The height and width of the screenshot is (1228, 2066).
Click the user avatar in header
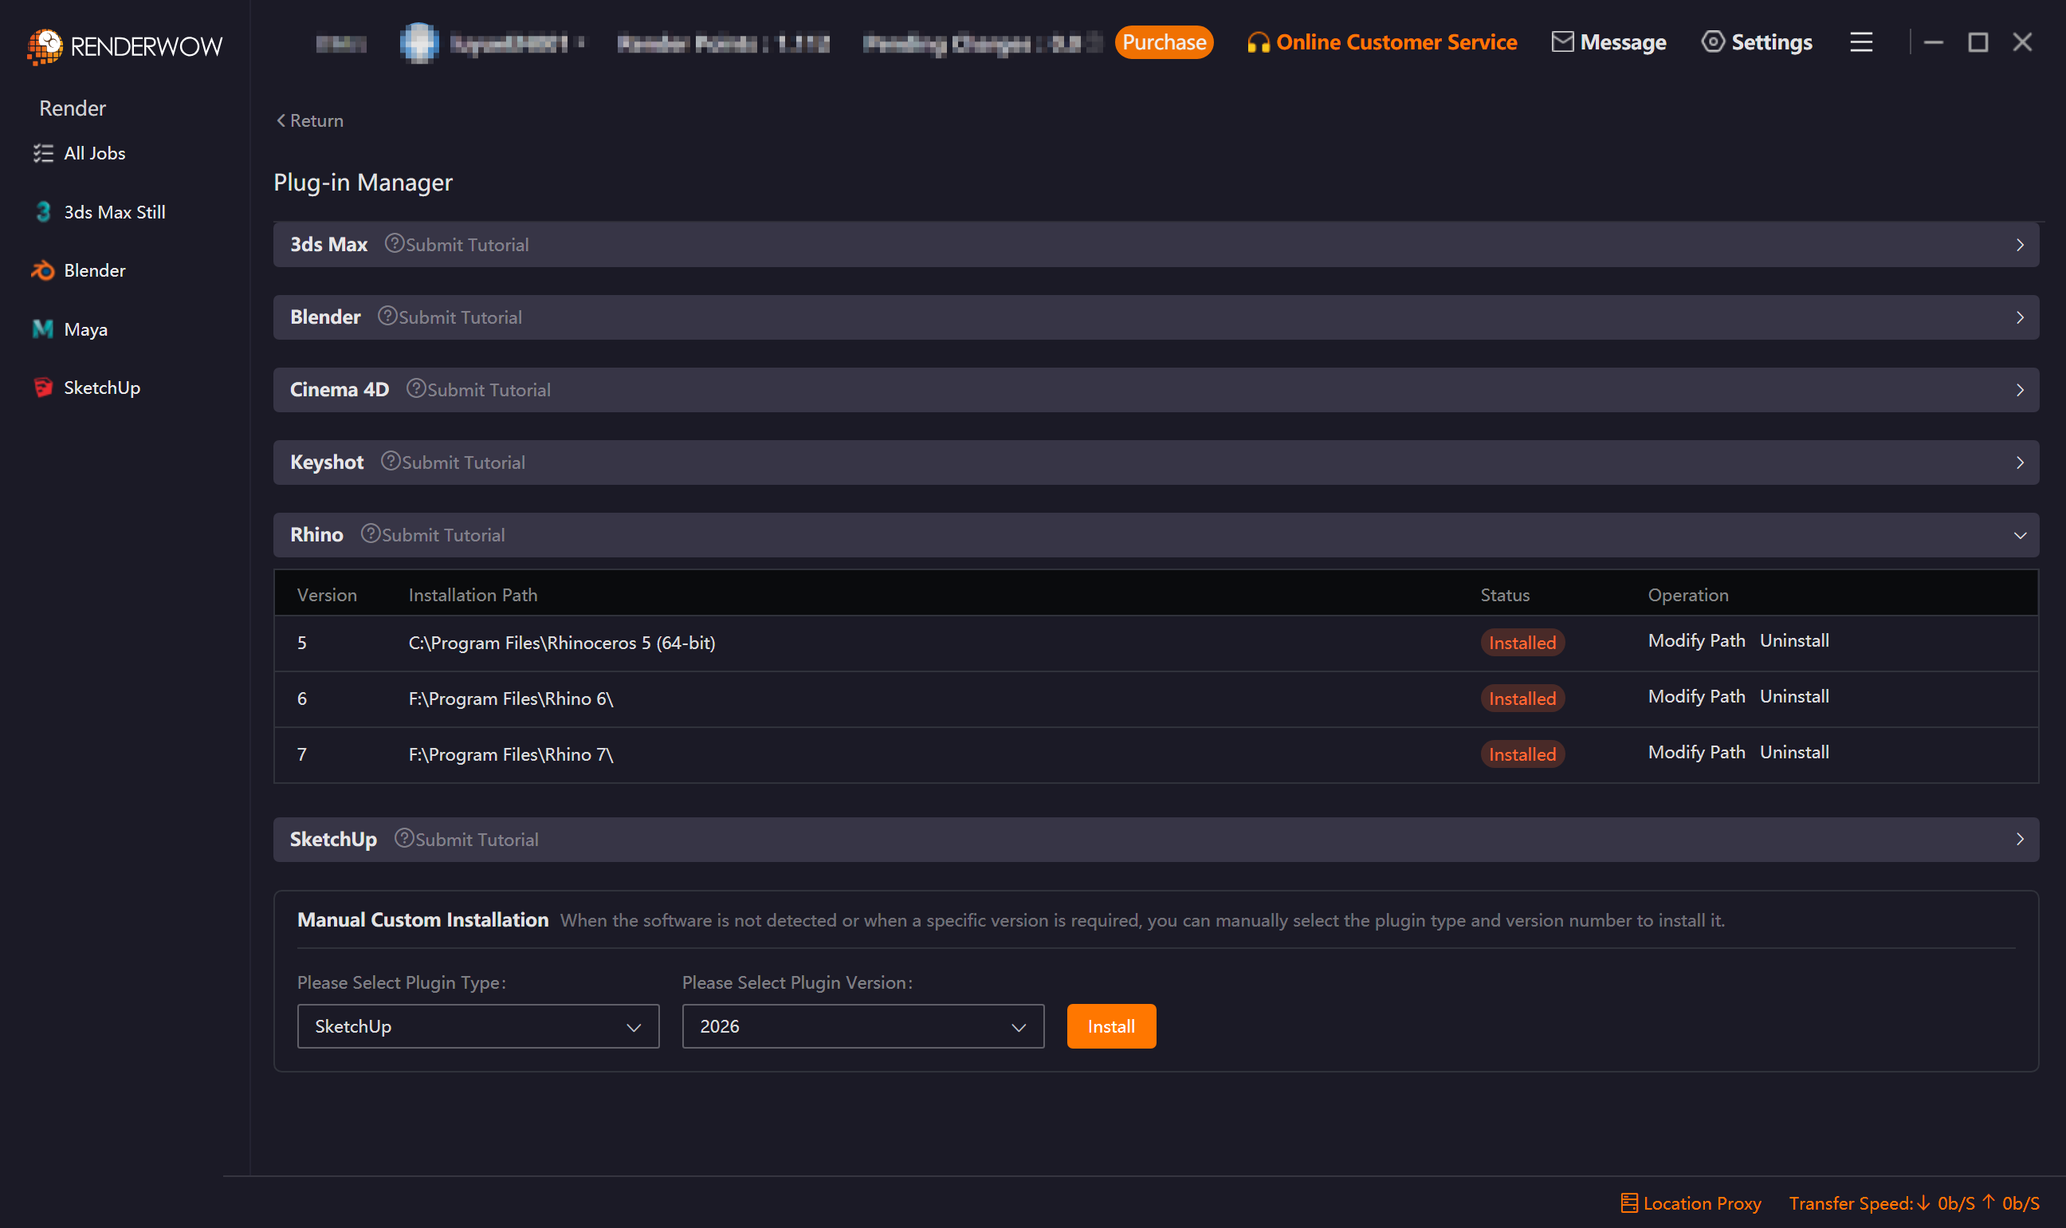click(419, 42)
